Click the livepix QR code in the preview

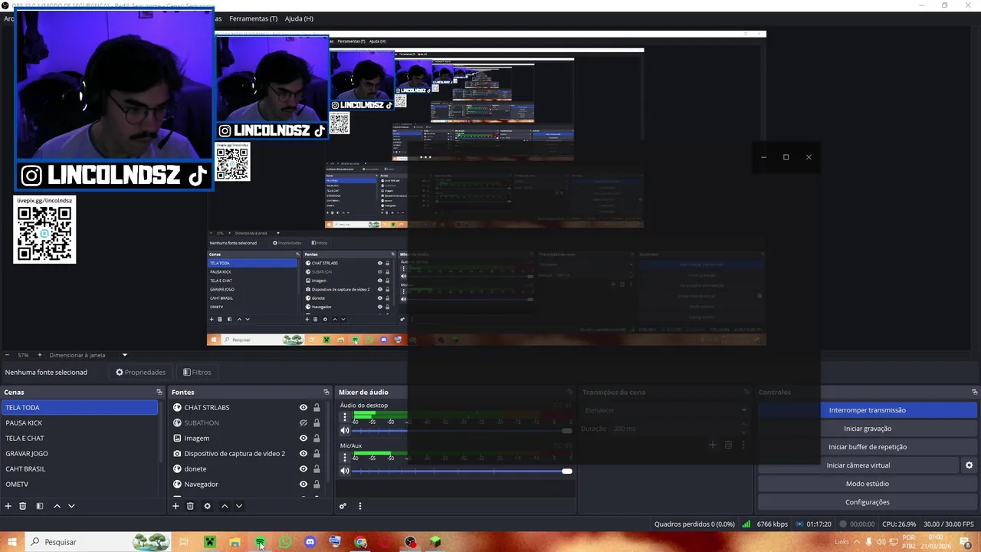click(44, 230)
